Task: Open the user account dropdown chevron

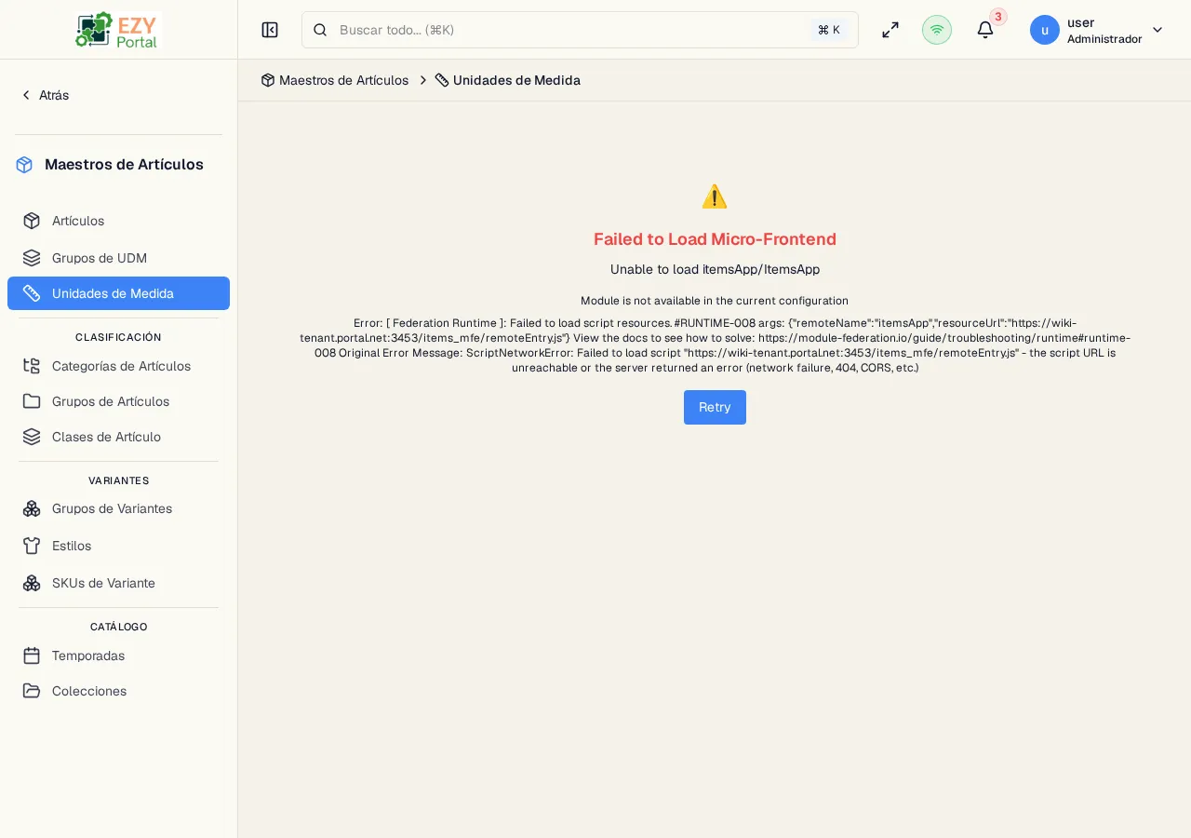Action: [1158, 30]
